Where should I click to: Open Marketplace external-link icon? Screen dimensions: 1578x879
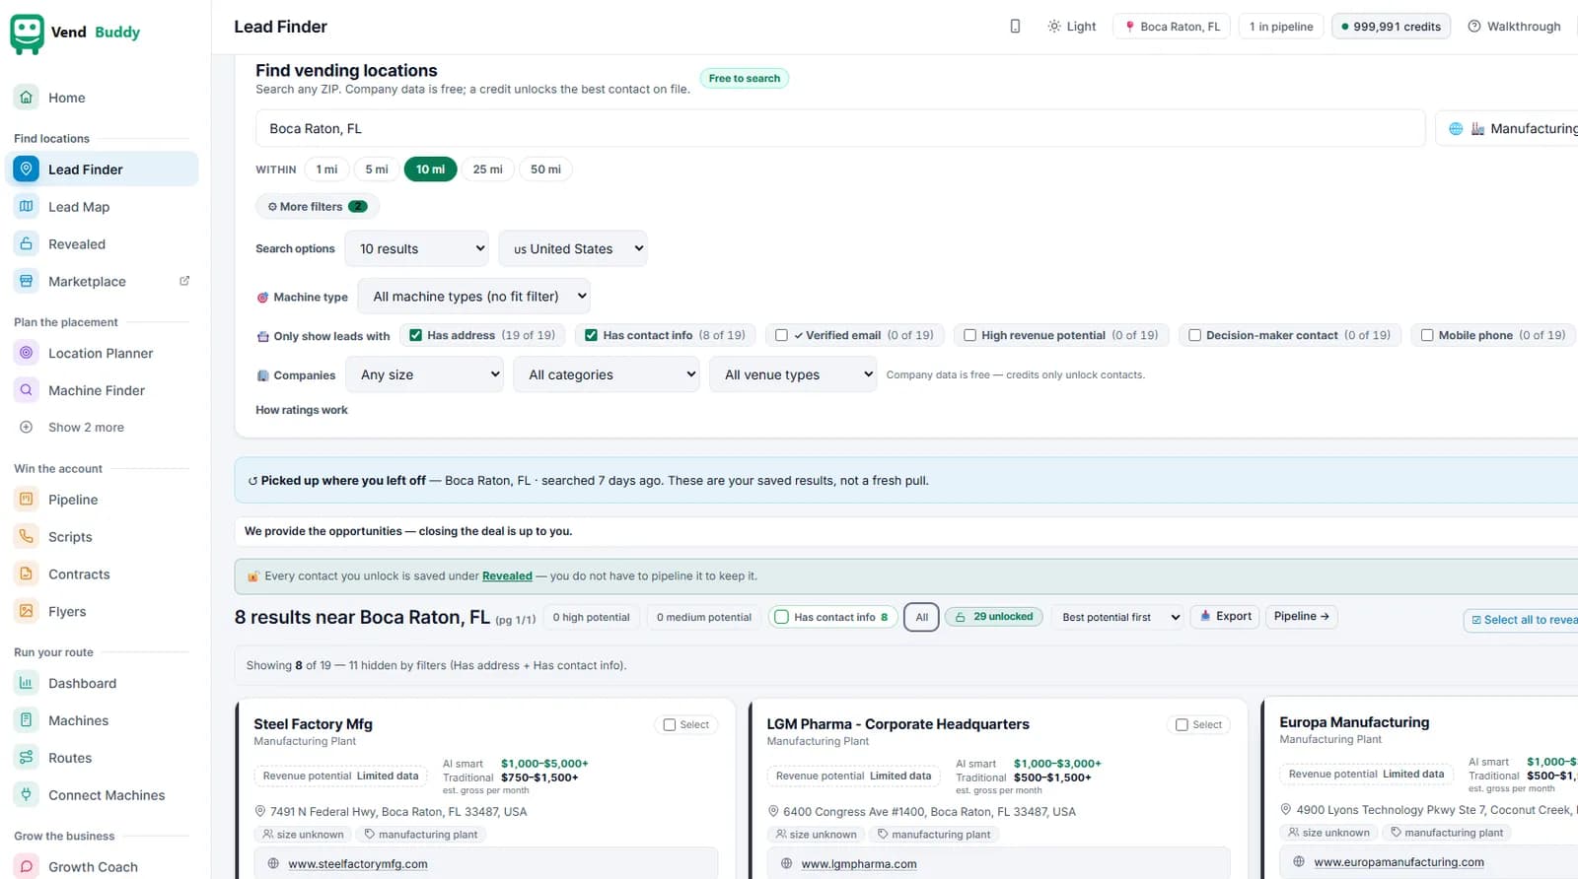tap(184, 281)
